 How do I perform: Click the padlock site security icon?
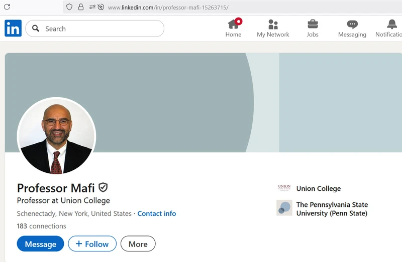click(80, 7)
